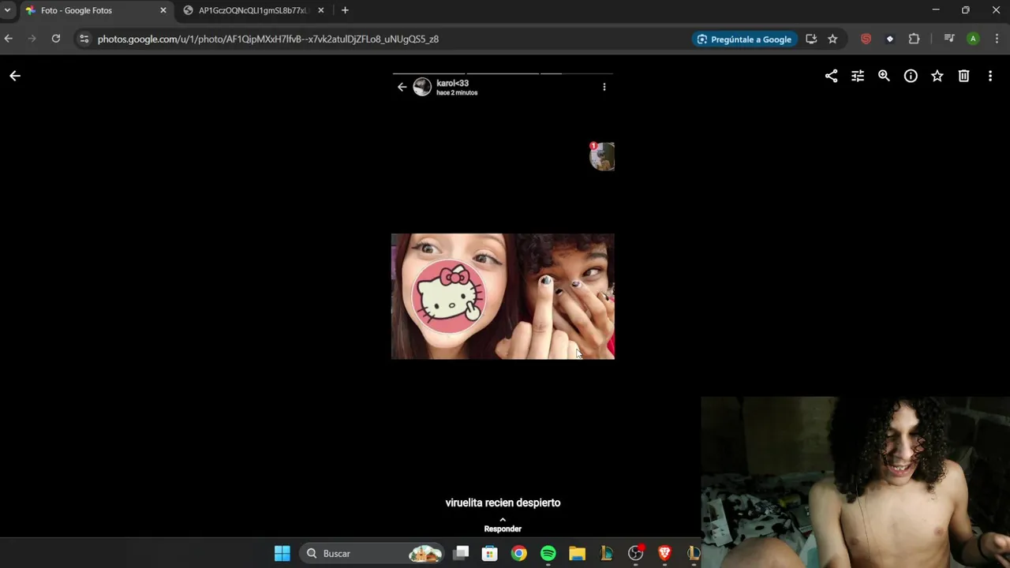1010x568 pixels.
Task: Open the Extensions puzzle menu
Action: point(914,39)
